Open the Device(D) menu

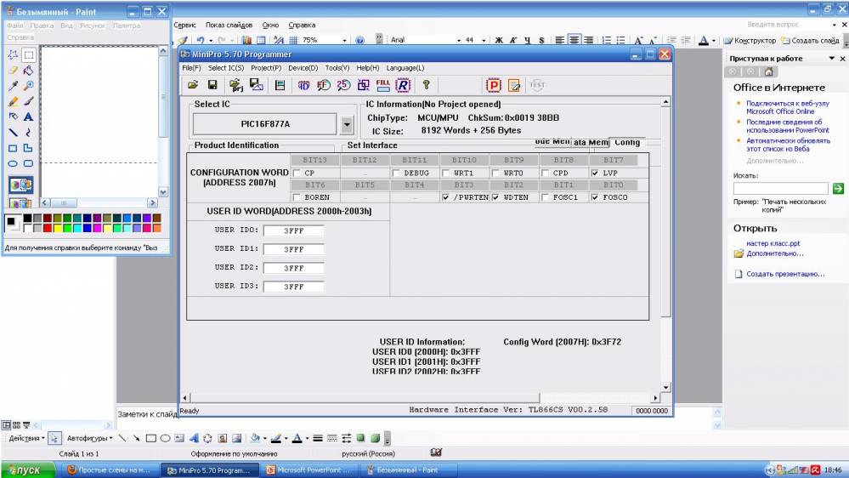tap(303, 68)
